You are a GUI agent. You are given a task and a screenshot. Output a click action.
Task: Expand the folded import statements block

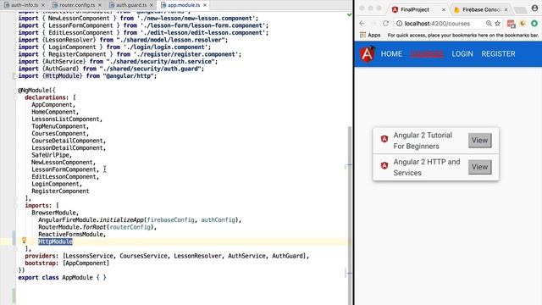14,75
